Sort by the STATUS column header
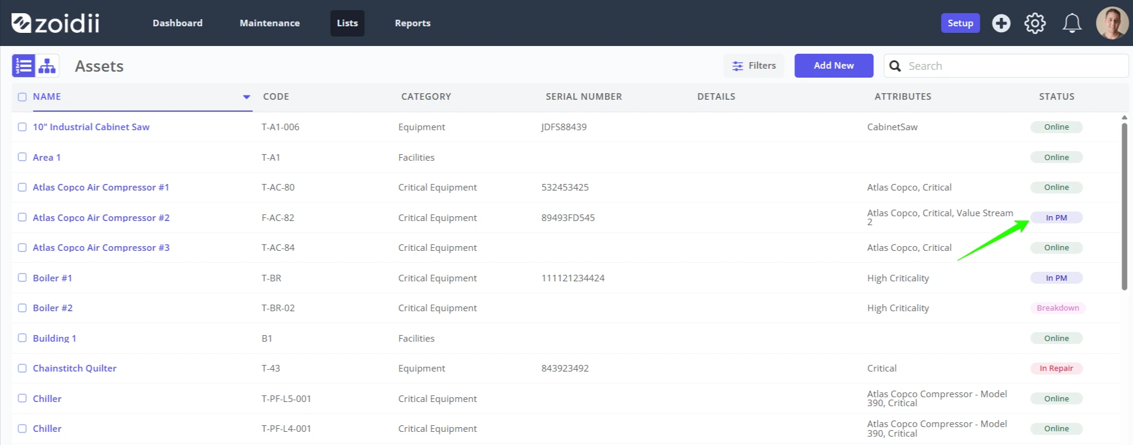The height and width of the screenshot is (445, 1133). coord(1056,97)
